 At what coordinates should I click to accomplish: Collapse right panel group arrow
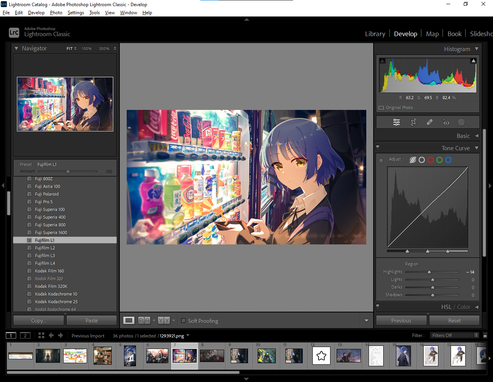490,186
